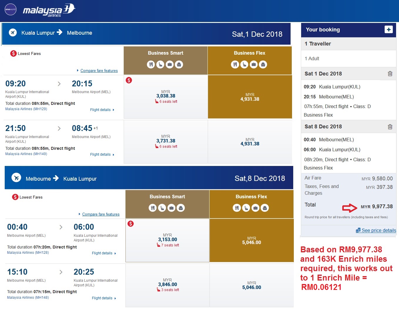Open See price details link
399x309 pixels.
[x=379, y=231]
